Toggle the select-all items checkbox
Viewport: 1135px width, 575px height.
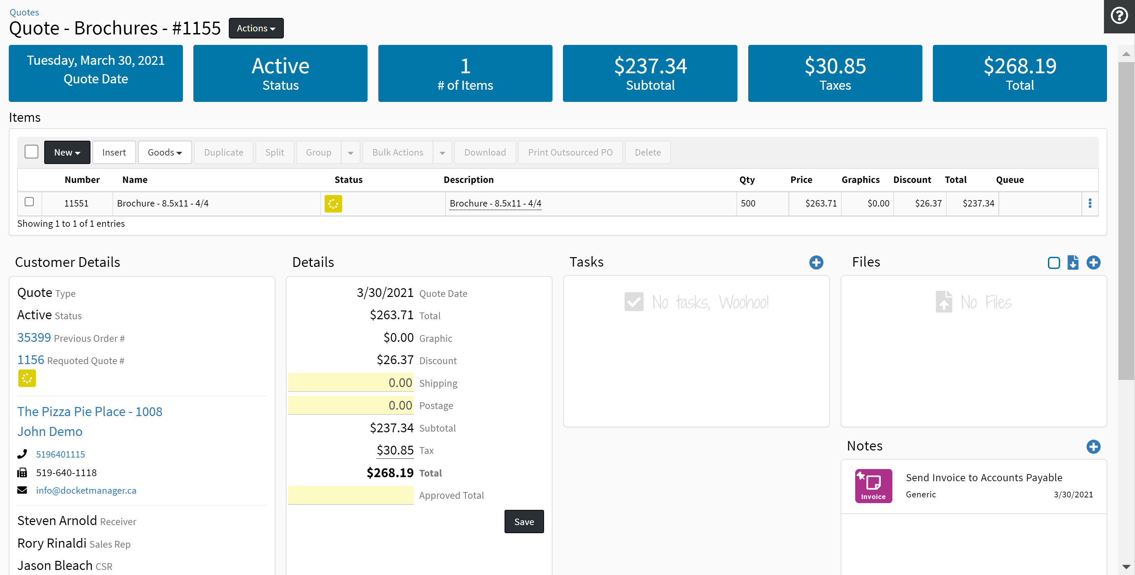(31, 152)
